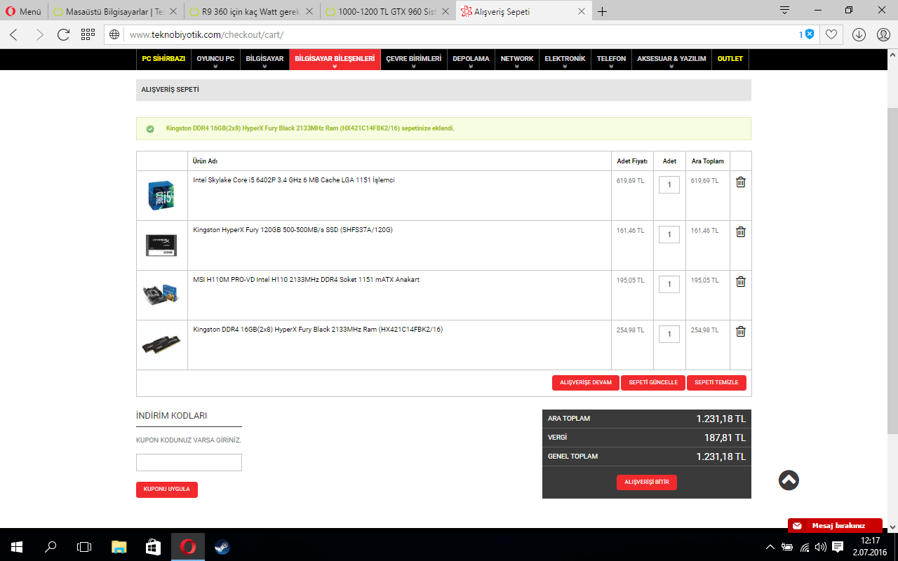898x561 pixels.
Task: Open the Mesaj bırakınız chat widget
Action: coord(835,526)
